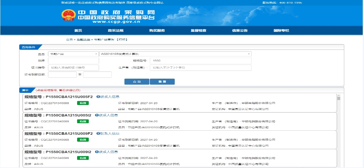Click 有效 status badge of first result
This screenshot has height=168, width=364.
[83, 103]
